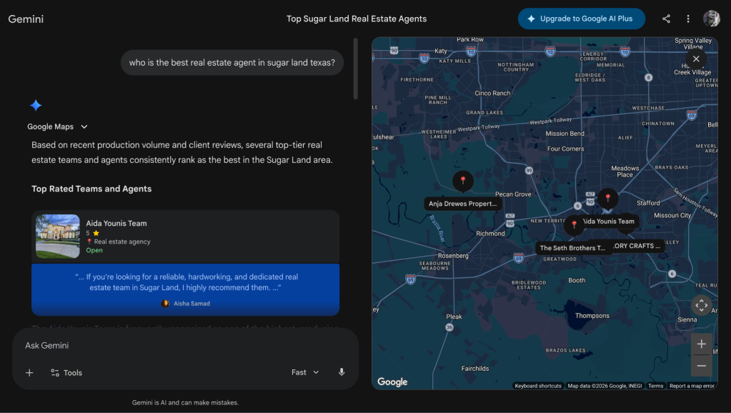
Task: Expand the Google Maps source chevron
Action: coord(84,126)
